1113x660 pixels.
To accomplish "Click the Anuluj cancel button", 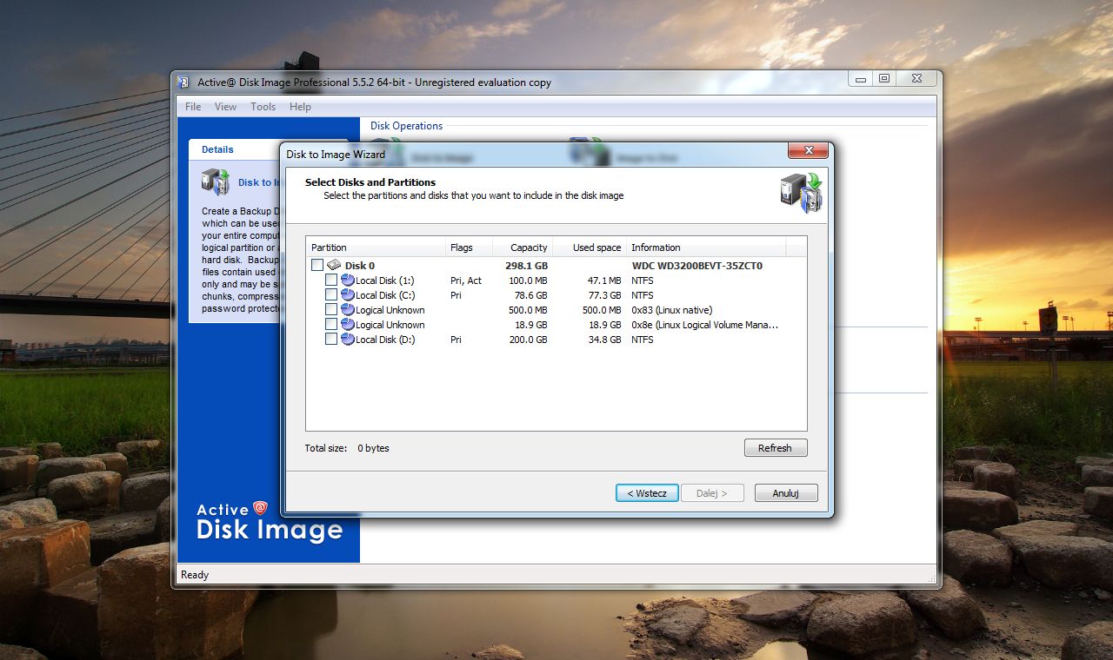I will pos(786,493).
